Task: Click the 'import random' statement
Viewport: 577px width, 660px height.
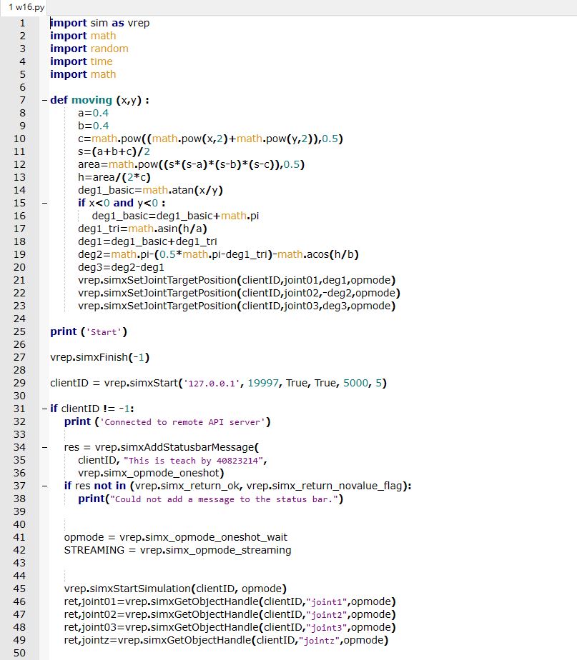Action: click(x=89, y=49)
